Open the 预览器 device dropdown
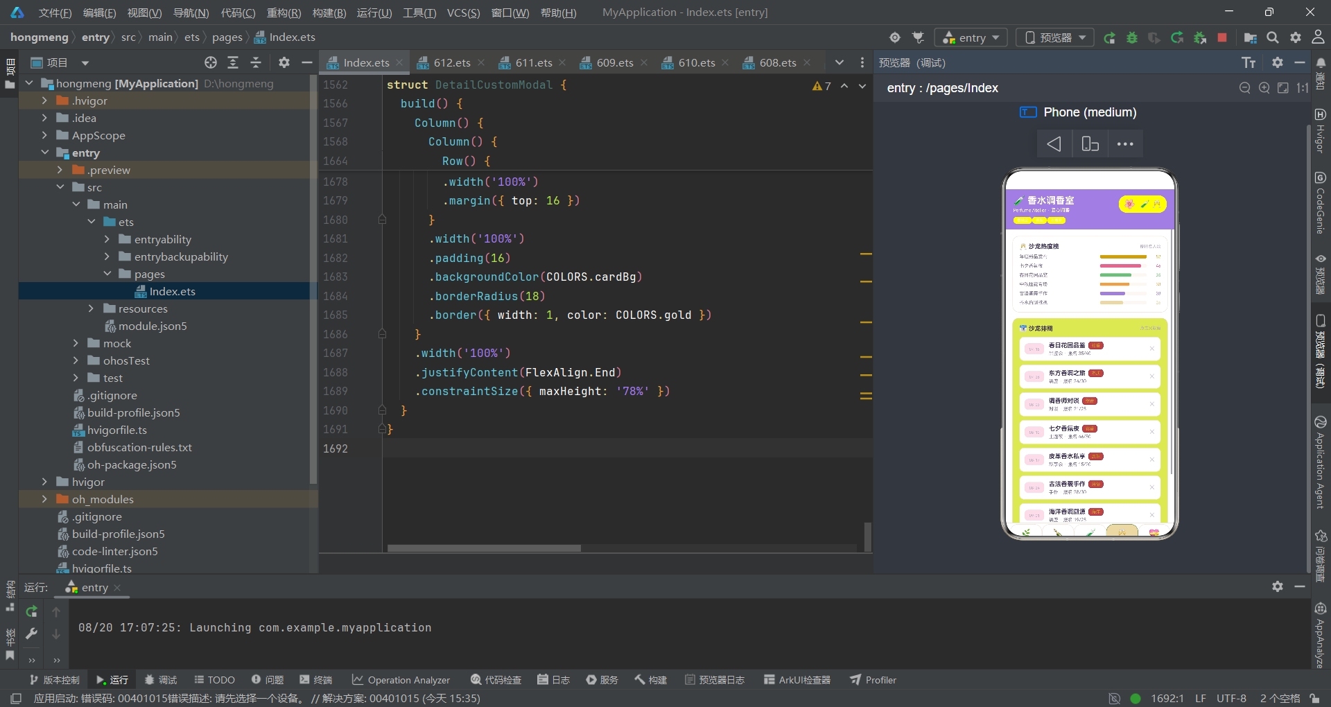The height and width of the screenshot is (707, 1331). (x=1055, y=37)
